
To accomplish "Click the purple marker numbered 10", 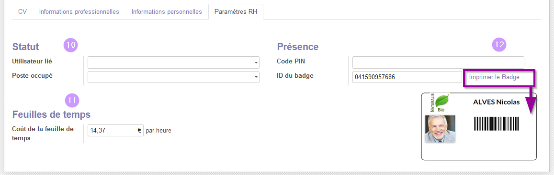I will (x=70, y=45).
